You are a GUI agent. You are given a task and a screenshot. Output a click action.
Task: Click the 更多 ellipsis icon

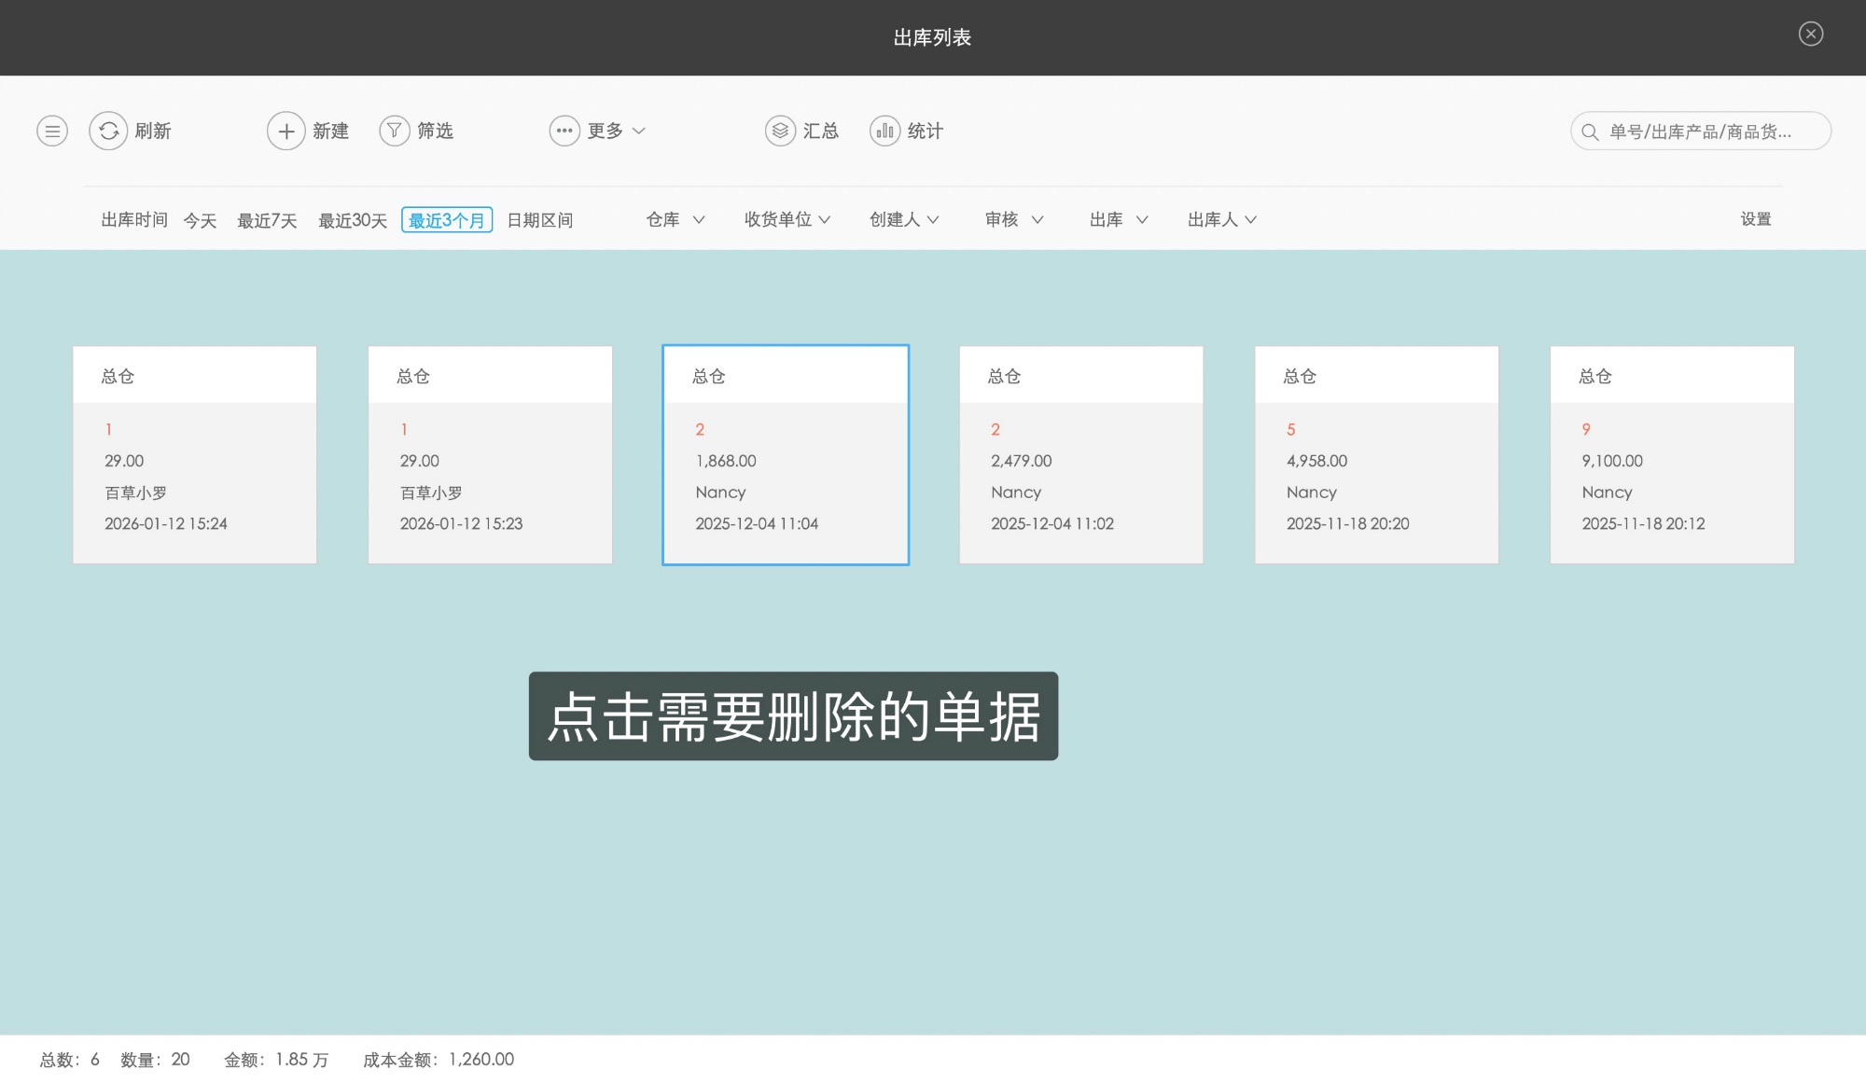564,131
